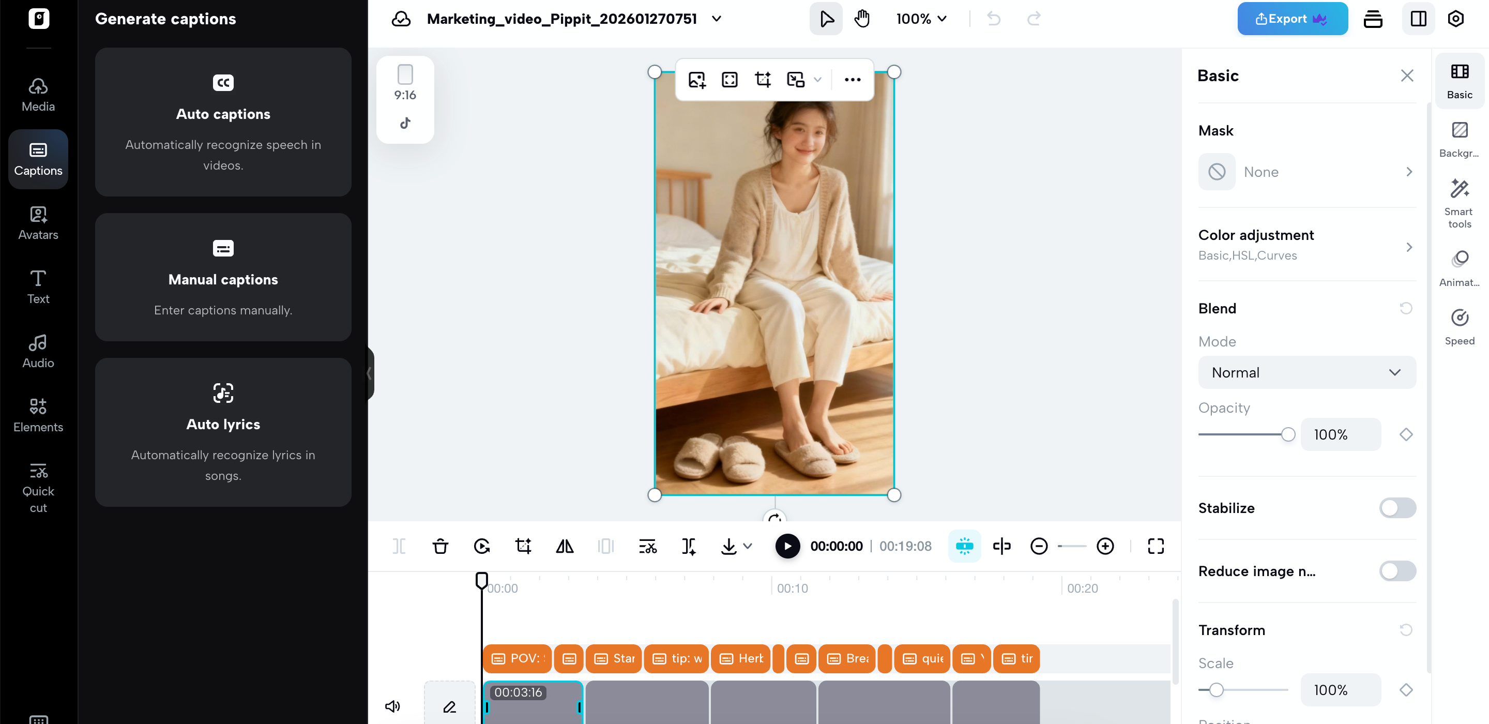The image size is (1489, 724).
Task: Select the Text tool in the sidebar
Action: pos(38,286)
